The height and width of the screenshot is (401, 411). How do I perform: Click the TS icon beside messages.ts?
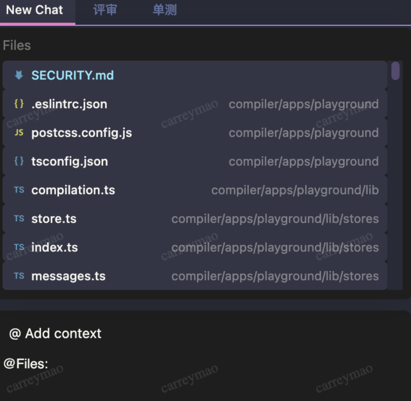[19, 276]
